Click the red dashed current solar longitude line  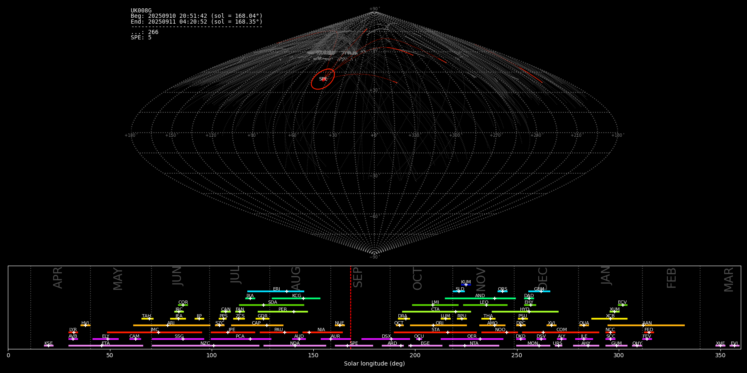[351, 307]
